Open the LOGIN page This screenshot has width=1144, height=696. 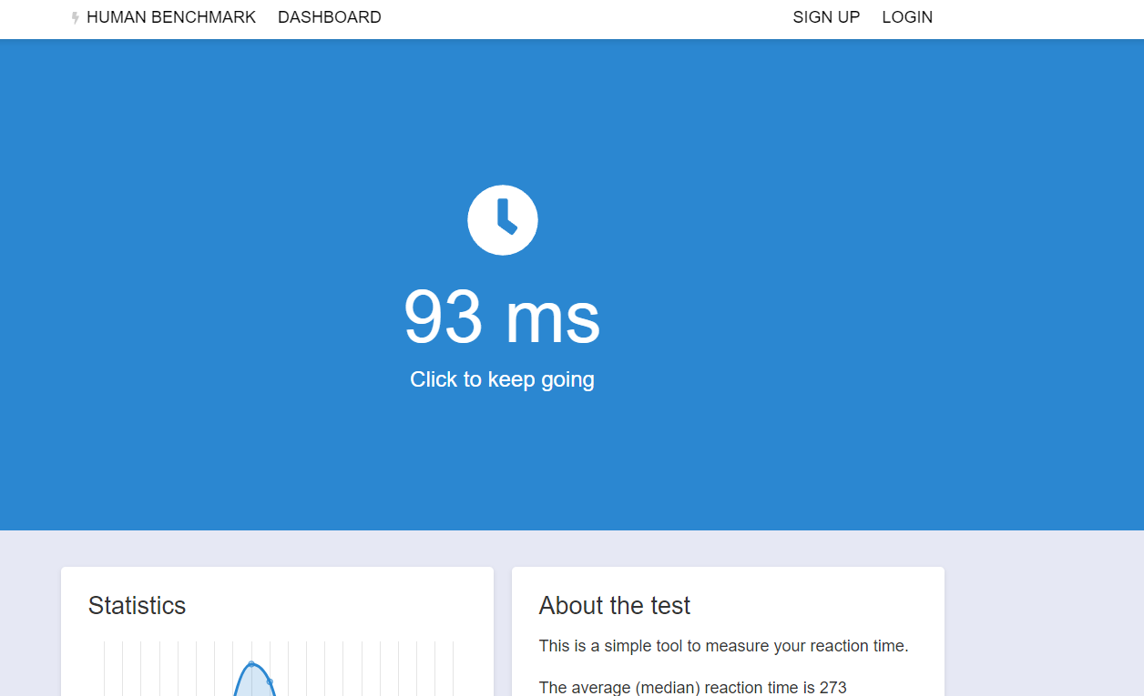click(x=907, y=17)
